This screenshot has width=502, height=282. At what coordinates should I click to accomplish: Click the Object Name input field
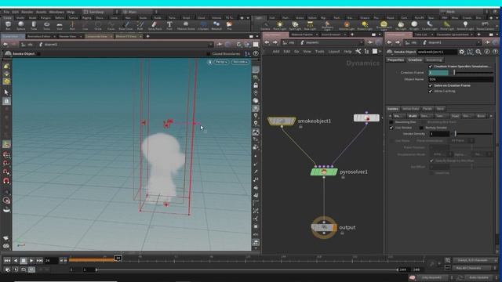click(460, 79)
